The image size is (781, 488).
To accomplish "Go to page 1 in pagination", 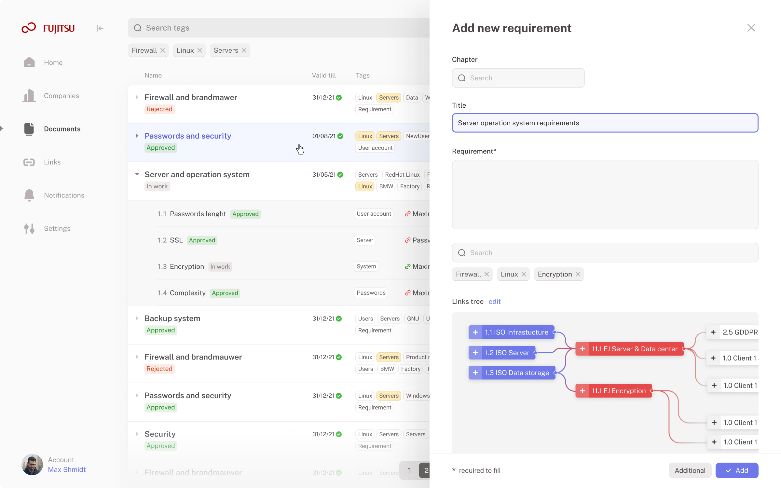I will [x=409, y=470].
